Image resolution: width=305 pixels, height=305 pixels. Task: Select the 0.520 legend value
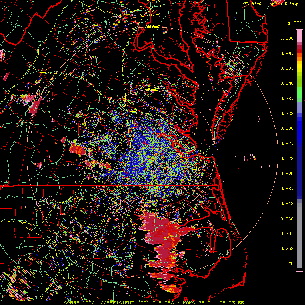287,174
